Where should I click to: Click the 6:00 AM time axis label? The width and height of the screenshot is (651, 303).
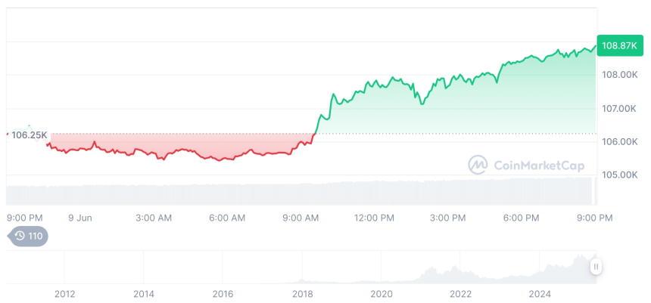click(x=227, y=218)
